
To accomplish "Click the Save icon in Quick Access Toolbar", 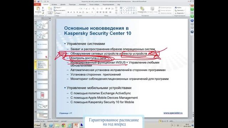I will [38, 1].
